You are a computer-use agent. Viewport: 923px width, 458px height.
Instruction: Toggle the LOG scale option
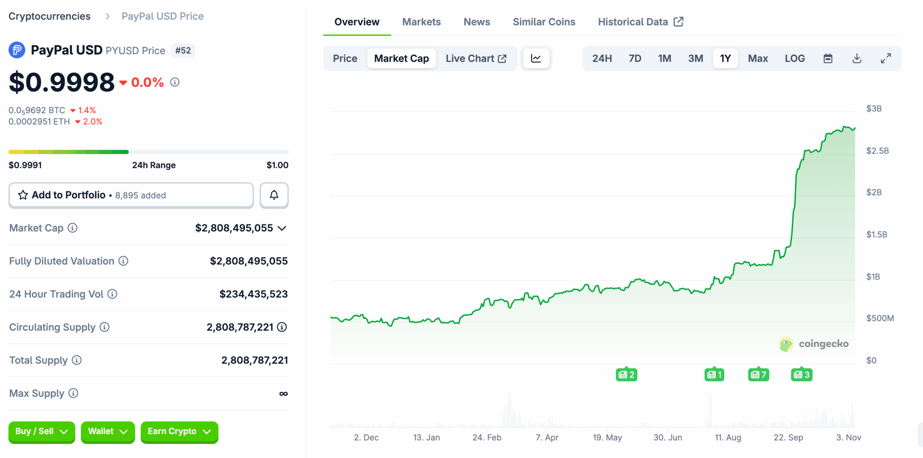point(795,58)
